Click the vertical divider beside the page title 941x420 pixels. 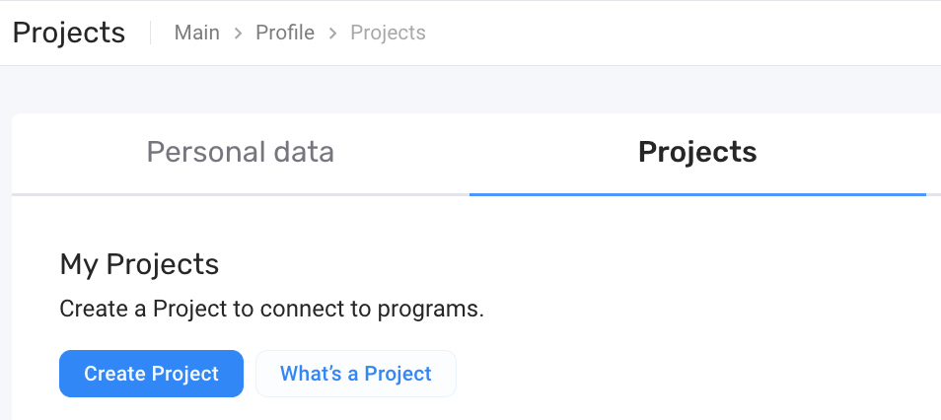pos(151,33)
